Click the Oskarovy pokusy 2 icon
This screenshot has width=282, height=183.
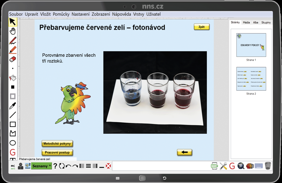point(28,166)
